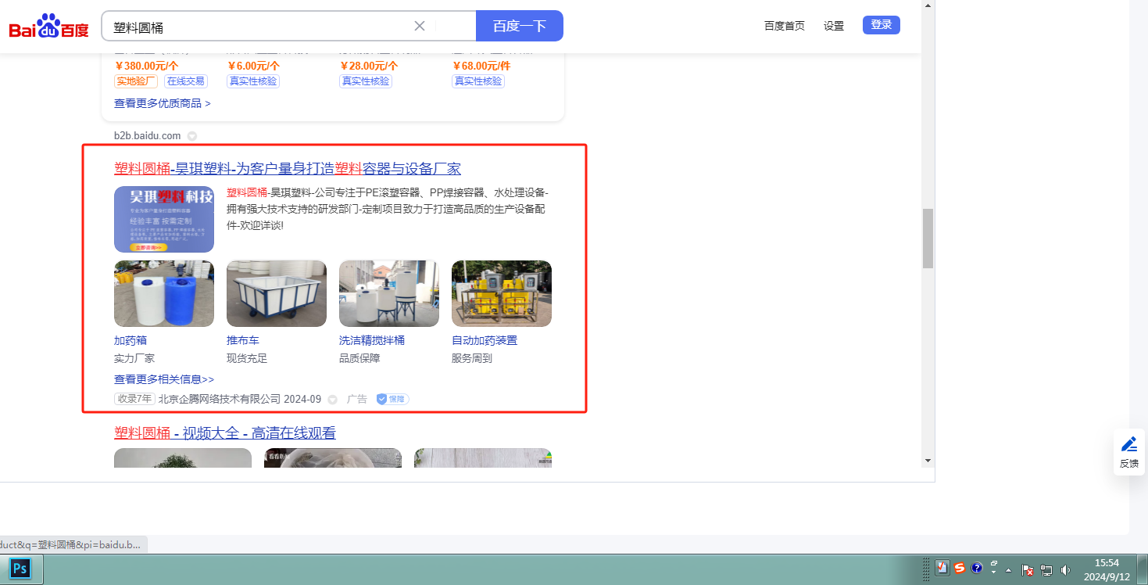Open Action Center flag icon
This screenshot has height=585, width=1148.
tap(1028, 570)
